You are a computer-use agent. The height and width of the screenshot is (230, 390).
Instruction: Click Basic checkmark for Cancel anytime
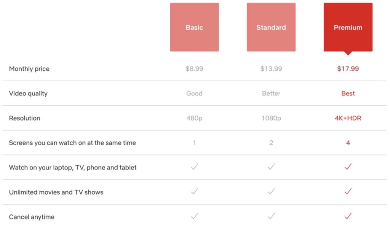pos(195,216)
